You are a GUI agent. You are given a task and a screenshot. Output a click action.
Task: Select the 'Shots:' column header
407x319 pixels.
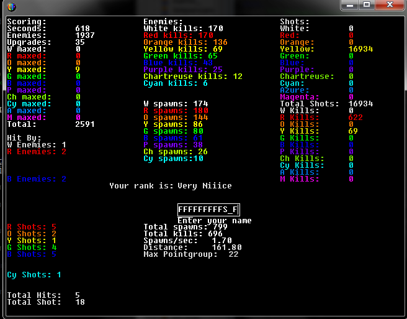[x=294, y=22]
